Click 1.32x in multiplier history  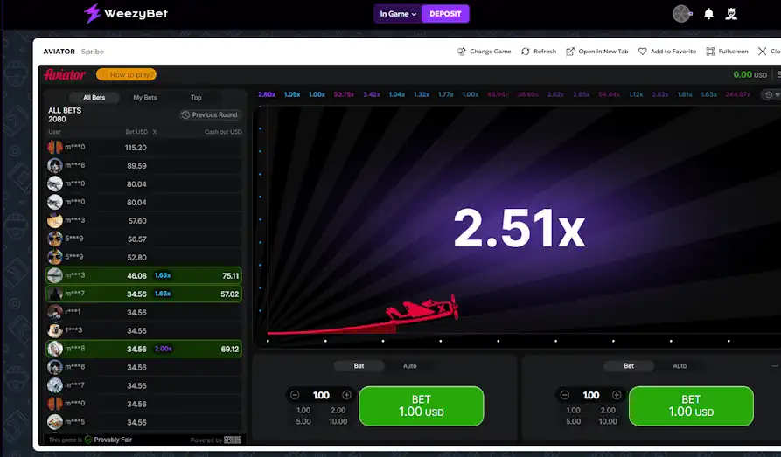422,94
